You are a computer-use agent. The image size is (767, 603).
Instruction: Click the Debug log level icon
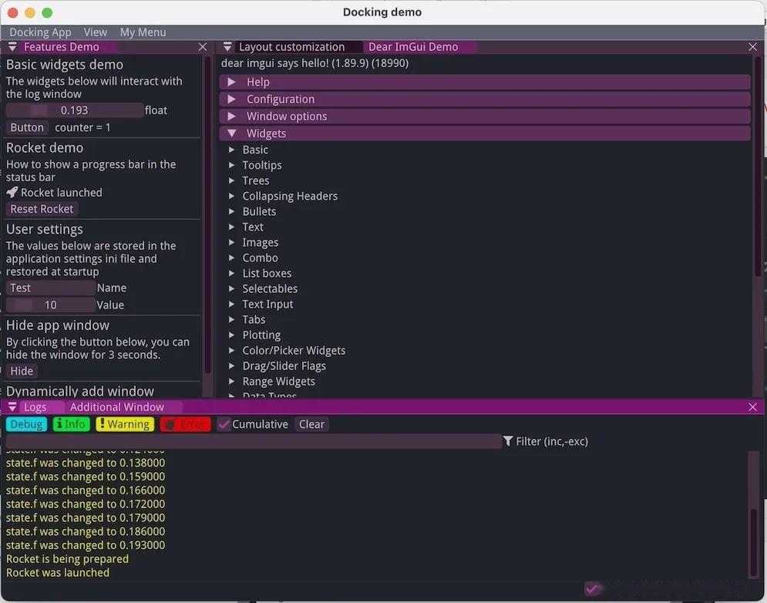[x=25, y=423]
